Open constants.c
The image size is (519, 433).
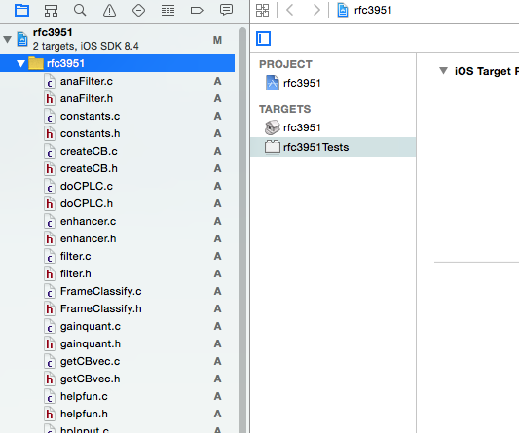90,116
